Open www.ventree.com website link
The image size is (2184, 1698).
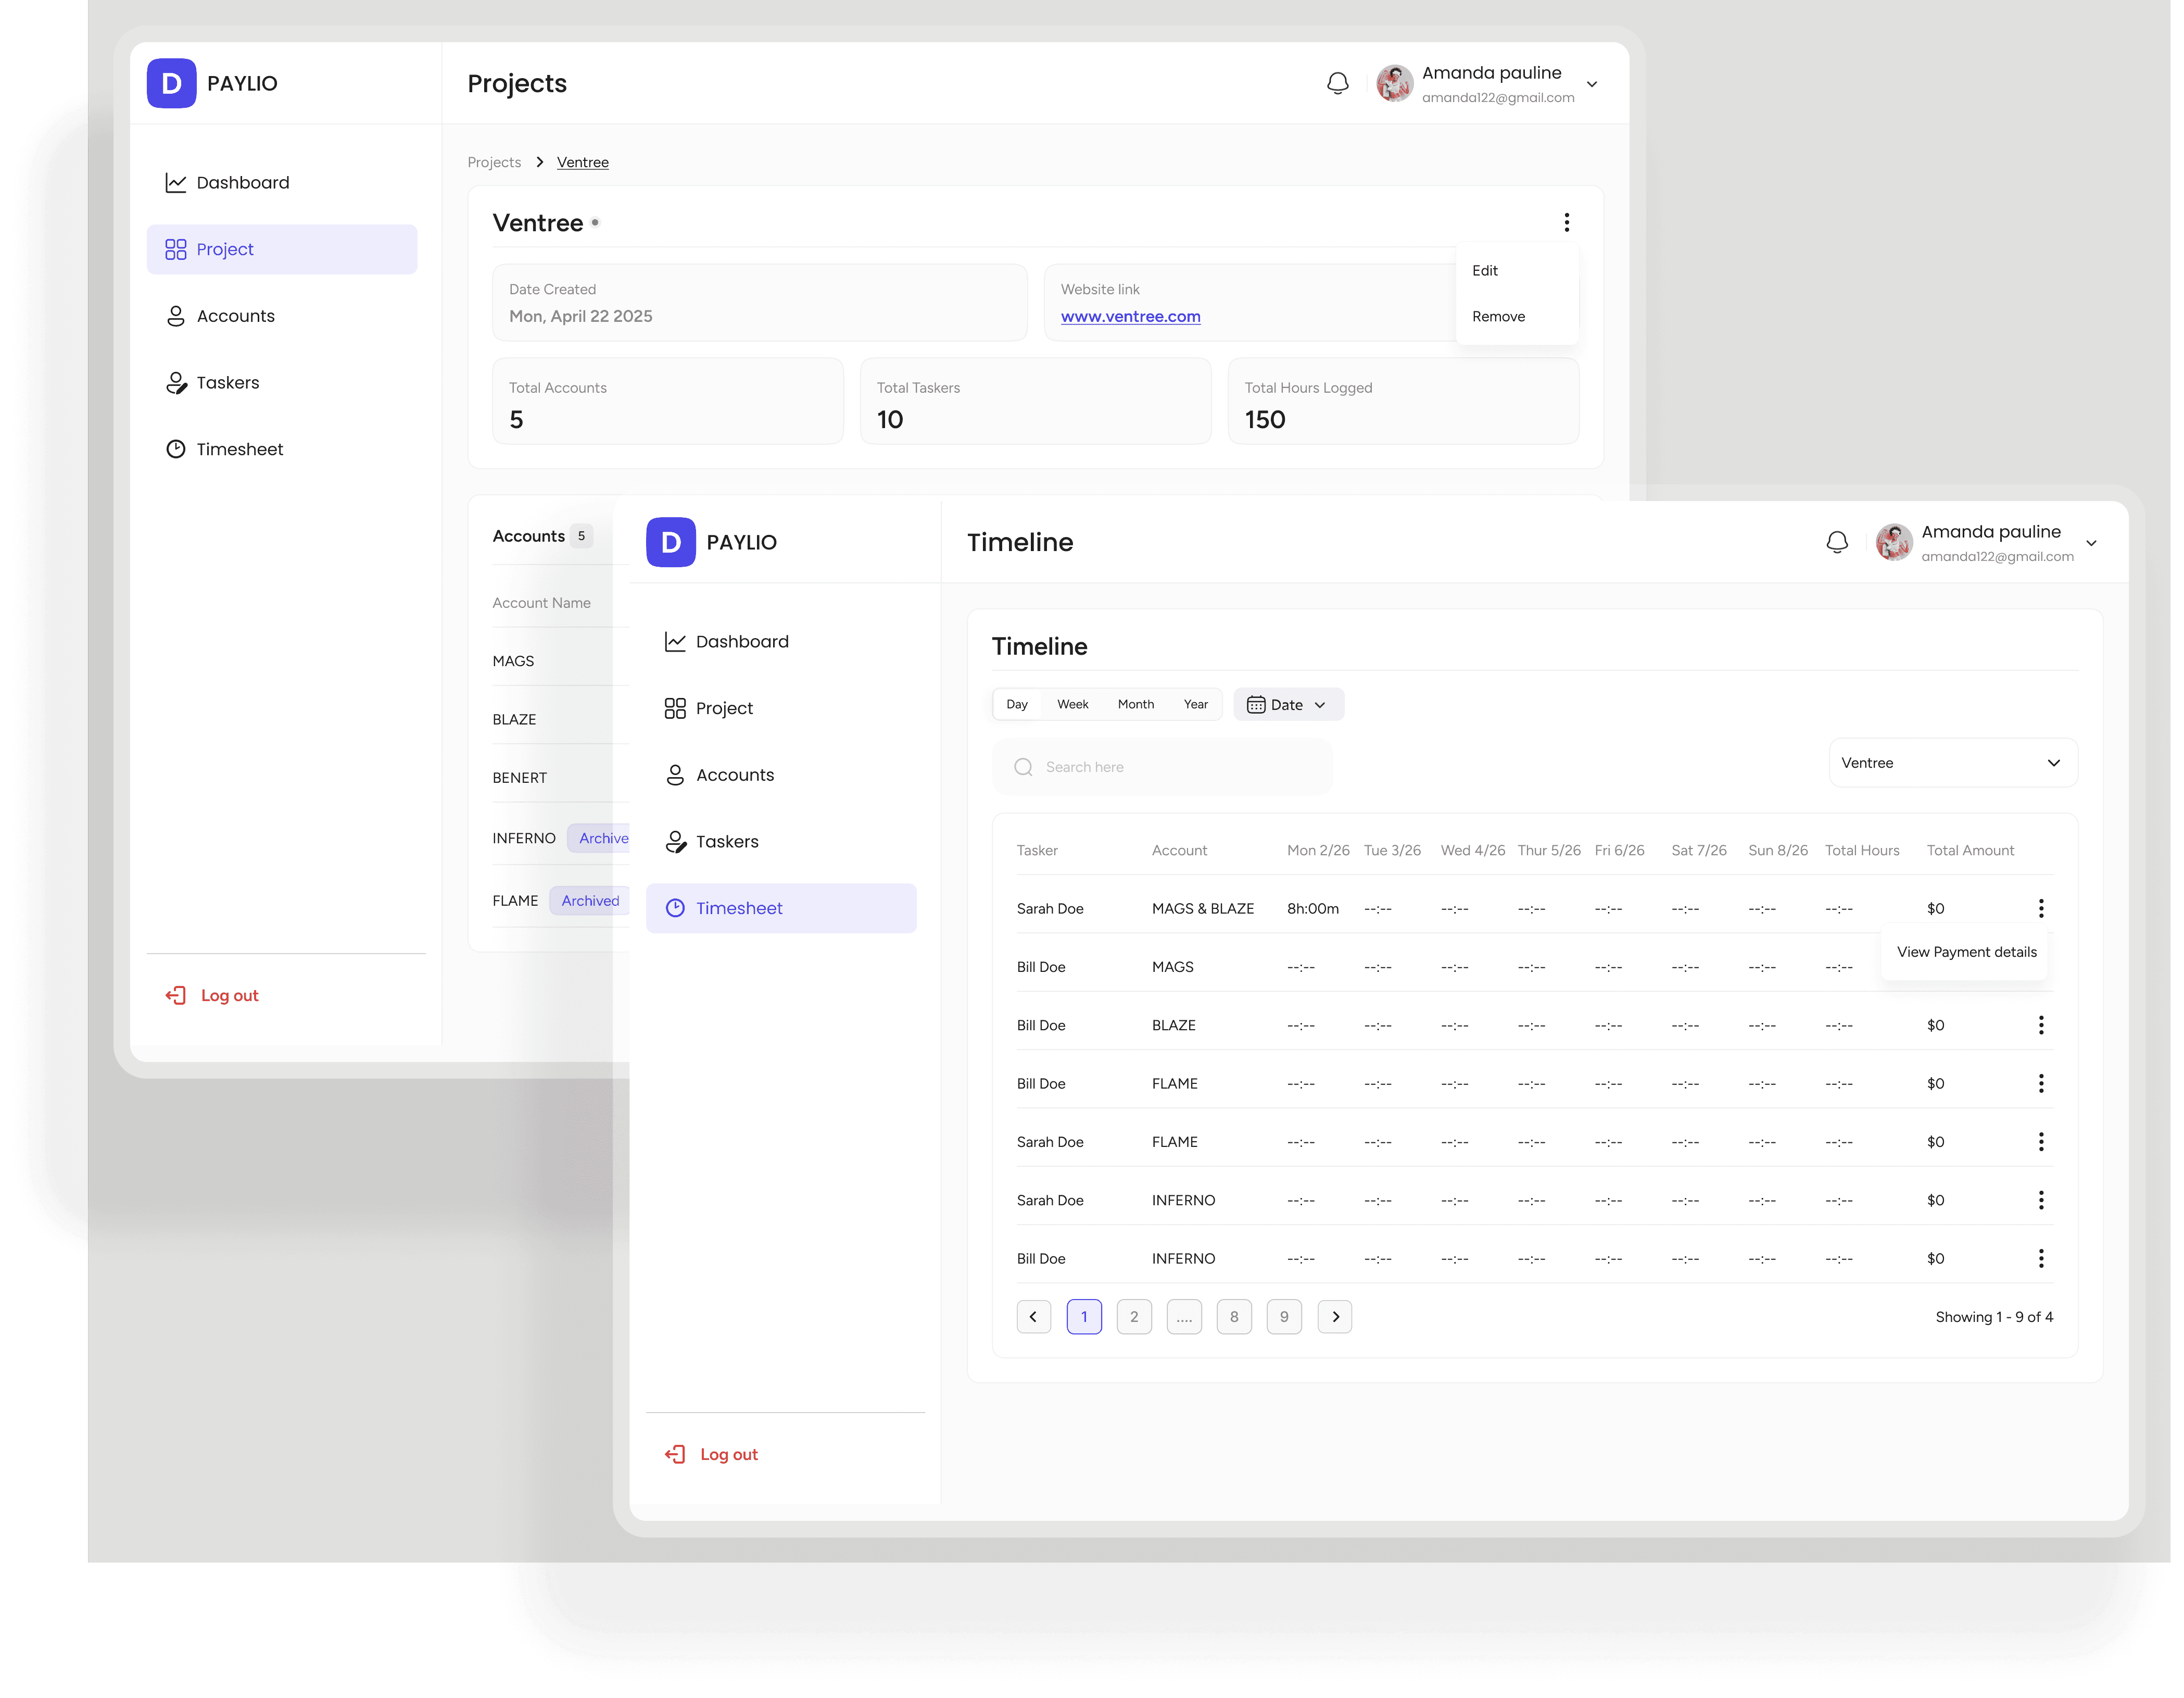click(x=1130, y=317)
